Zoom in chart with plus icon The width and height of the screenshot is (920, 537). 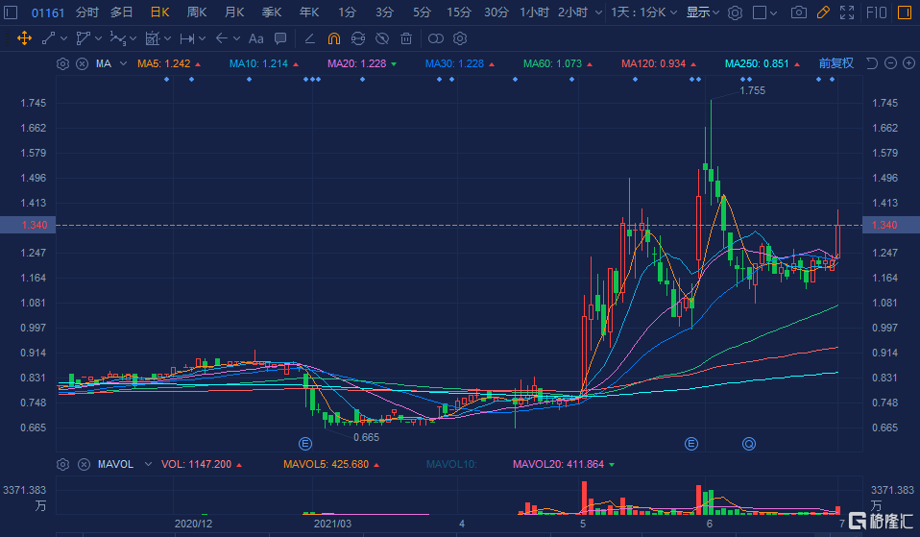pos(908,63)
